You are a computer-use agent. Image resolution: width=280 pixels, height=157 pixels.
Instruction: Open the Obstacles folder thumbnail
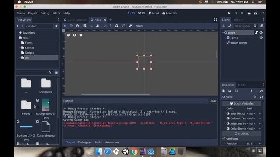click(45, 85)
